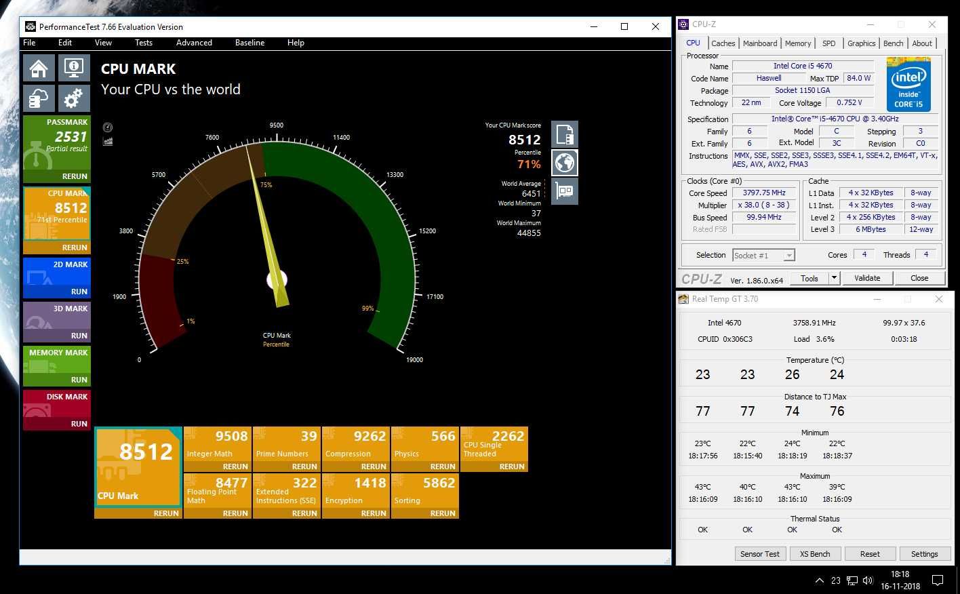Click the Tools button in CPU-Z
This screenshot has height=594, width=960.
click(809, 278)
